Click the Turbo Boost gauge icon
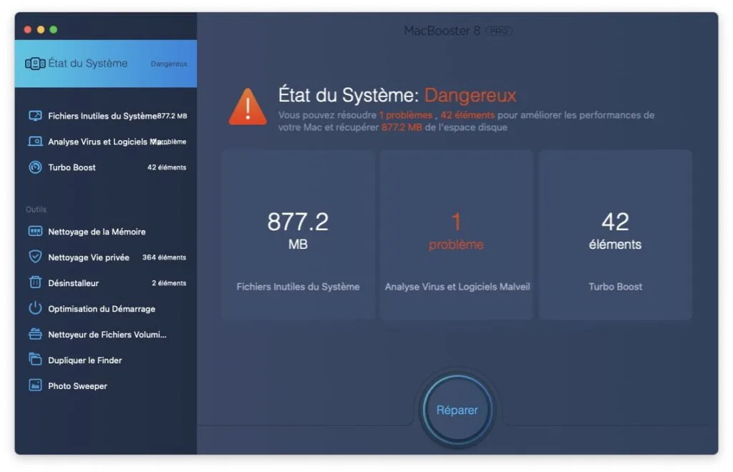 tap(35, 167)
